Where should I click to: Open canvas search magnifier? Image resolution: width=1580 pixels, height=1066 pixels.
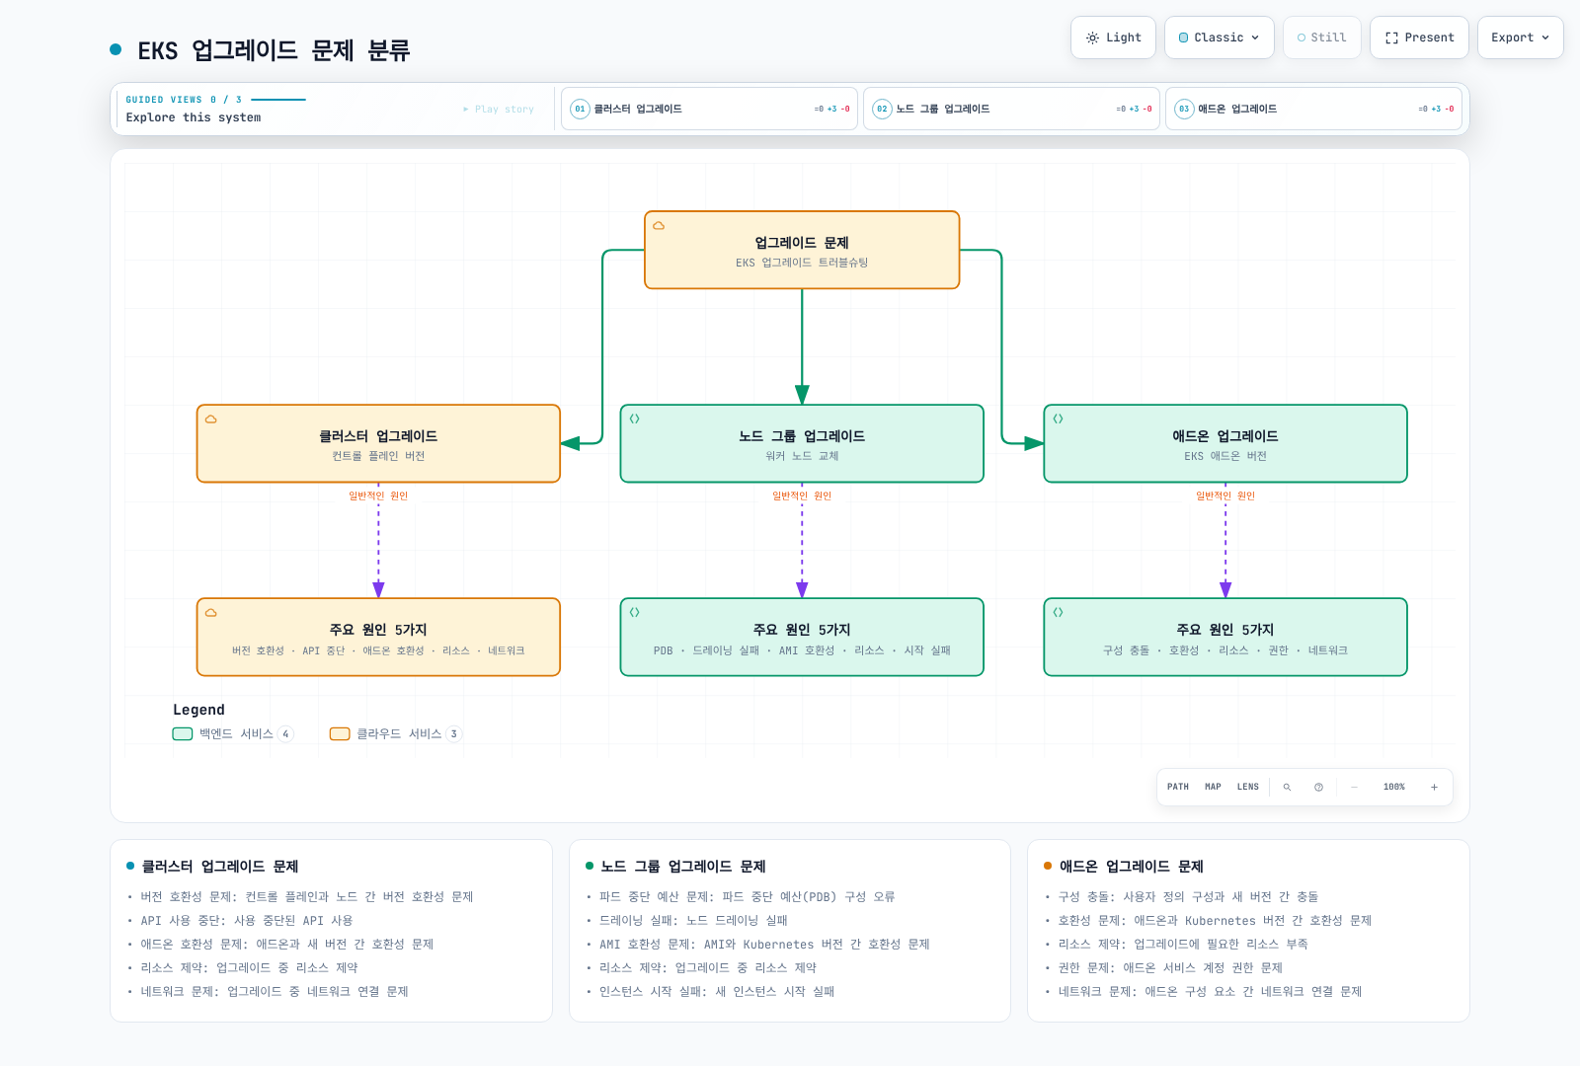(x=1287, y=787)
